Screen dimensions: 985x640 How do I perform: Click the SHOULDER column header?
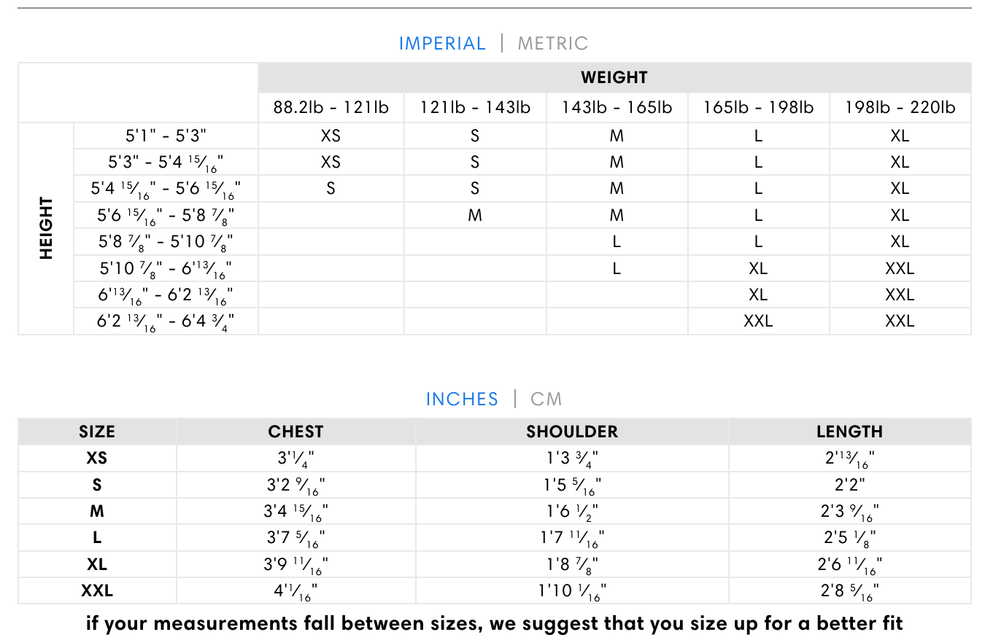pyautogui.click(x=572, y=432)
